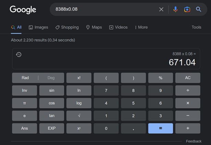Tap the percent key
This screenshot has height=145, width=211.
tap(161, 78)
